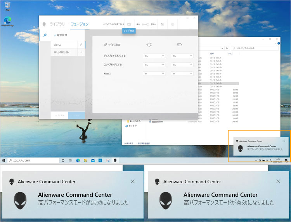Screen dimensions: 291x222
Task: Open Task View on the taskbar
Action: point(70,160)
